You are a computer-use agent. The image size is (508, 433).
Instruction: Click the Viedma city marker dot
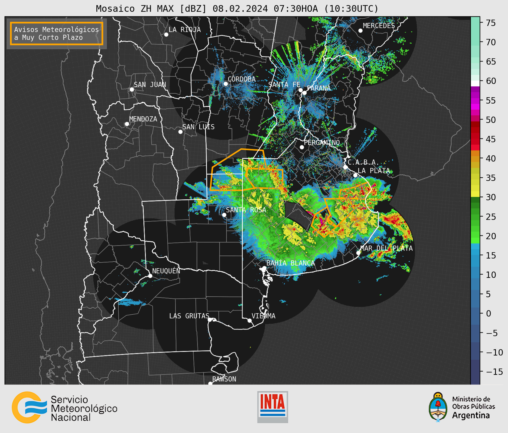click(250, 320)
